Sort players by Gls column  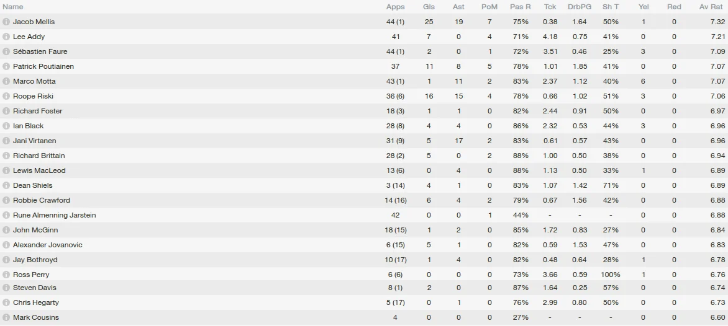429,7
